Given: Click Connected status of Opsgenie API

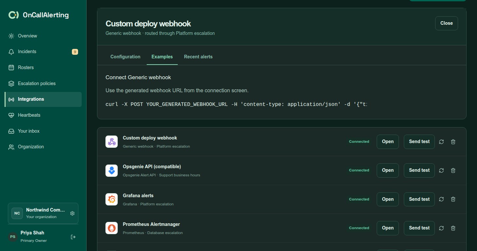Looking at the screenshot, I should pyautogui.click(x=359, y=170).
